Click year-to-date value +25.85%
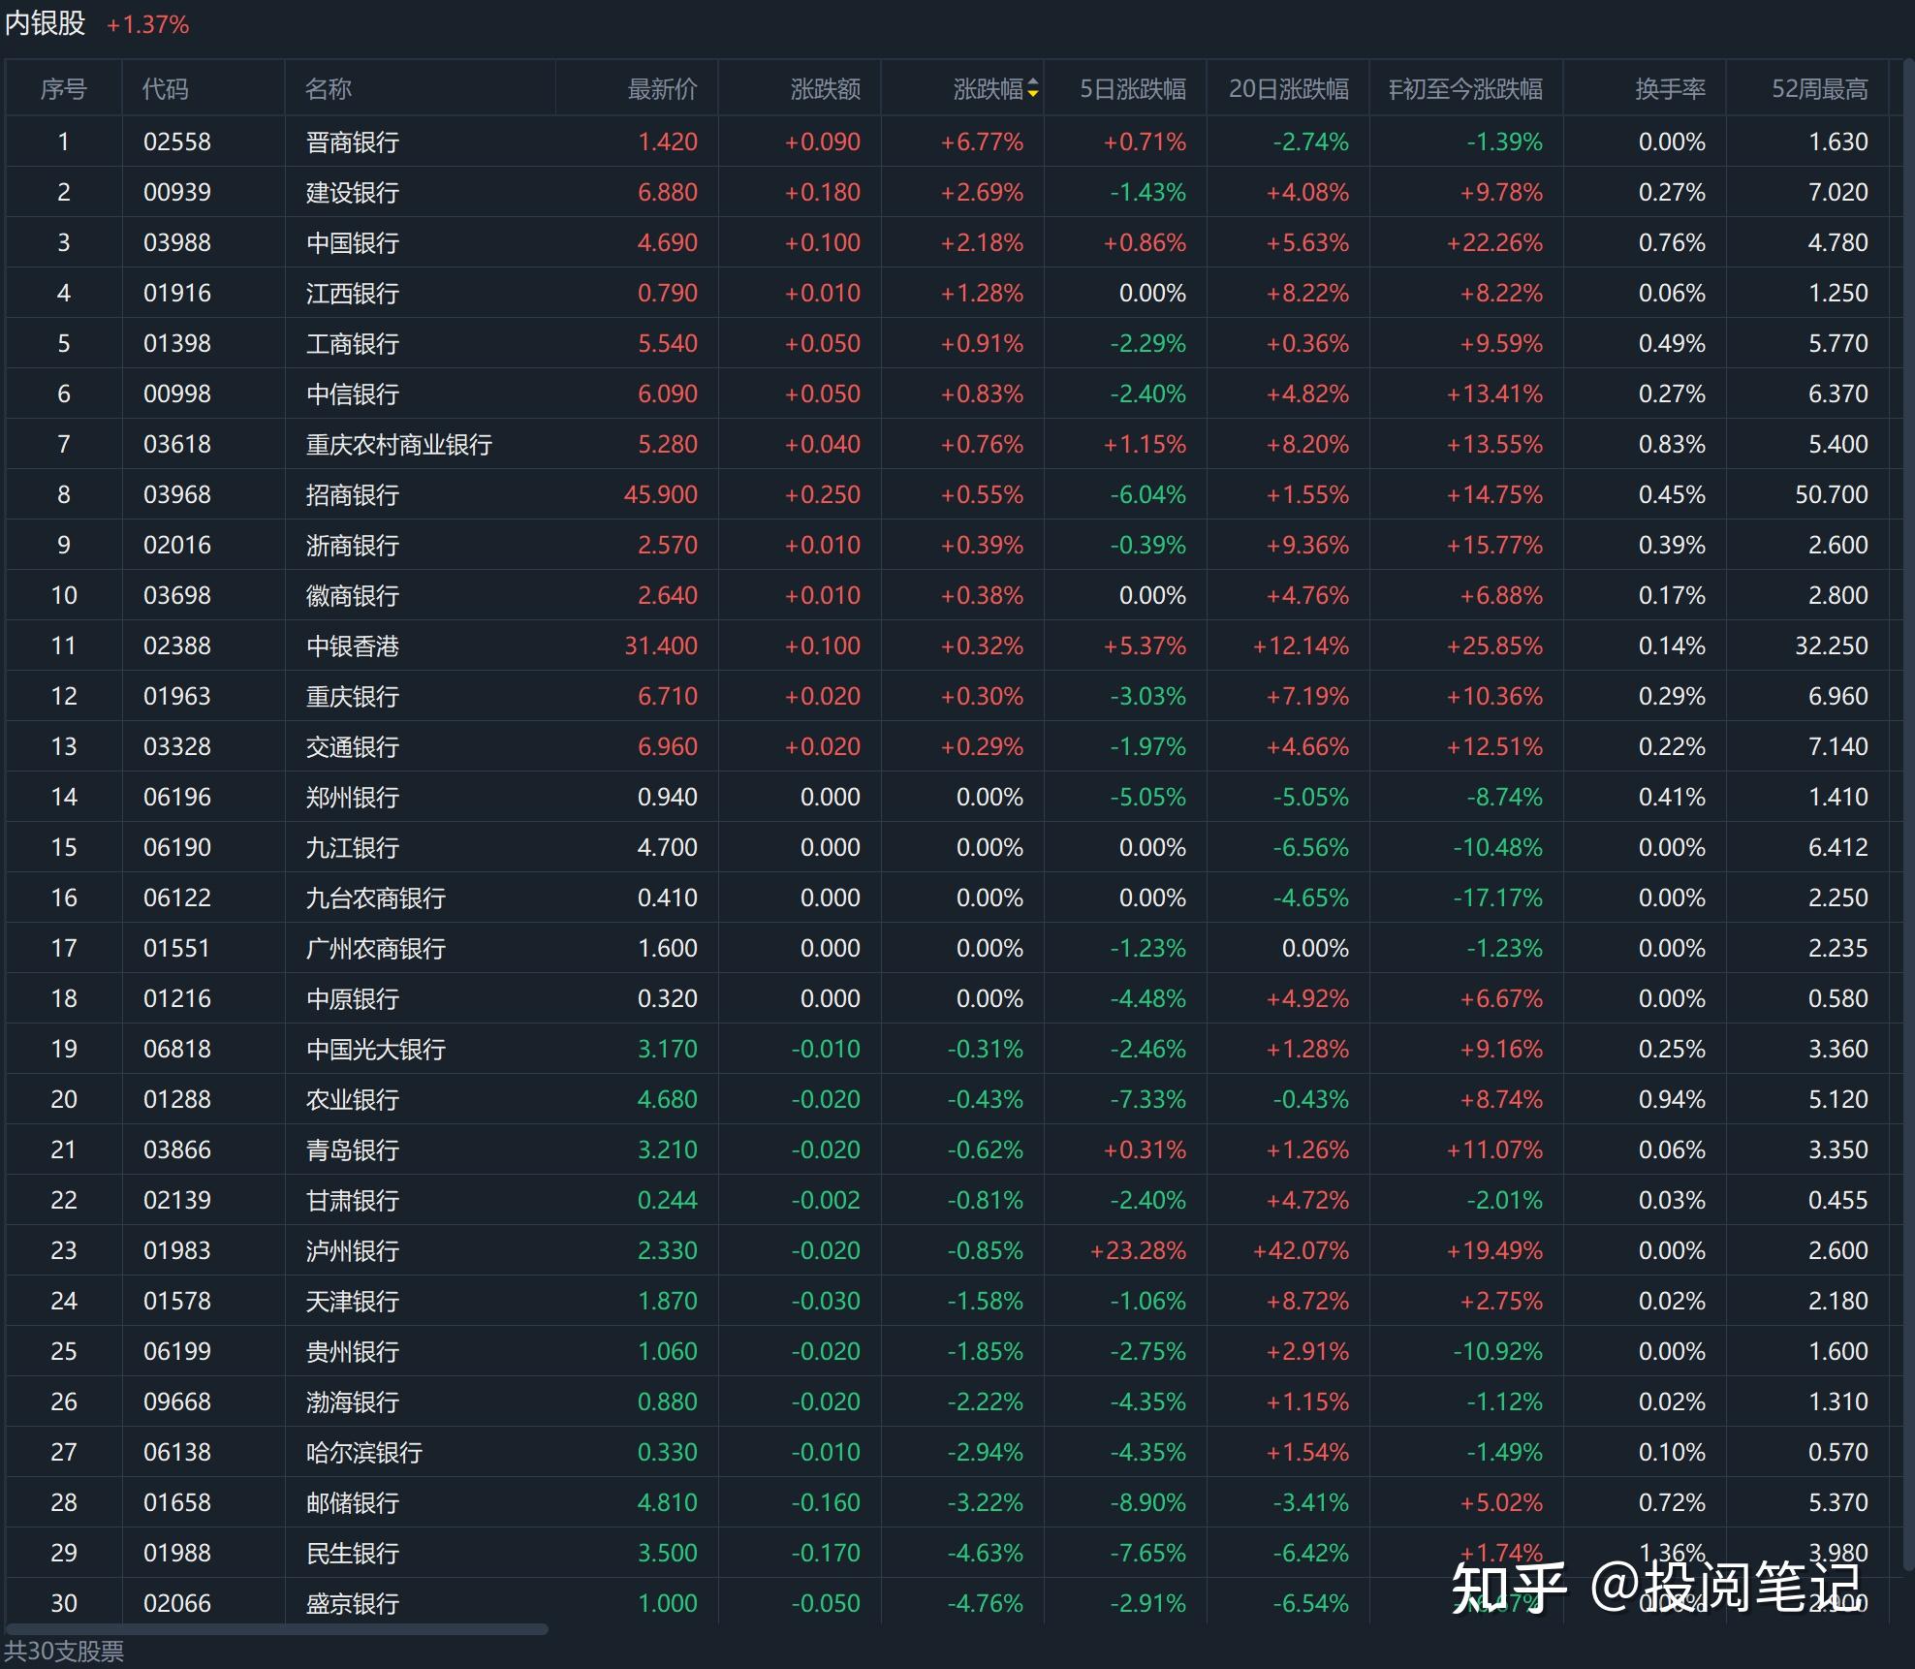Image resolution: width=1915 pixels, height=1669 pixels. coord(1494,646)
